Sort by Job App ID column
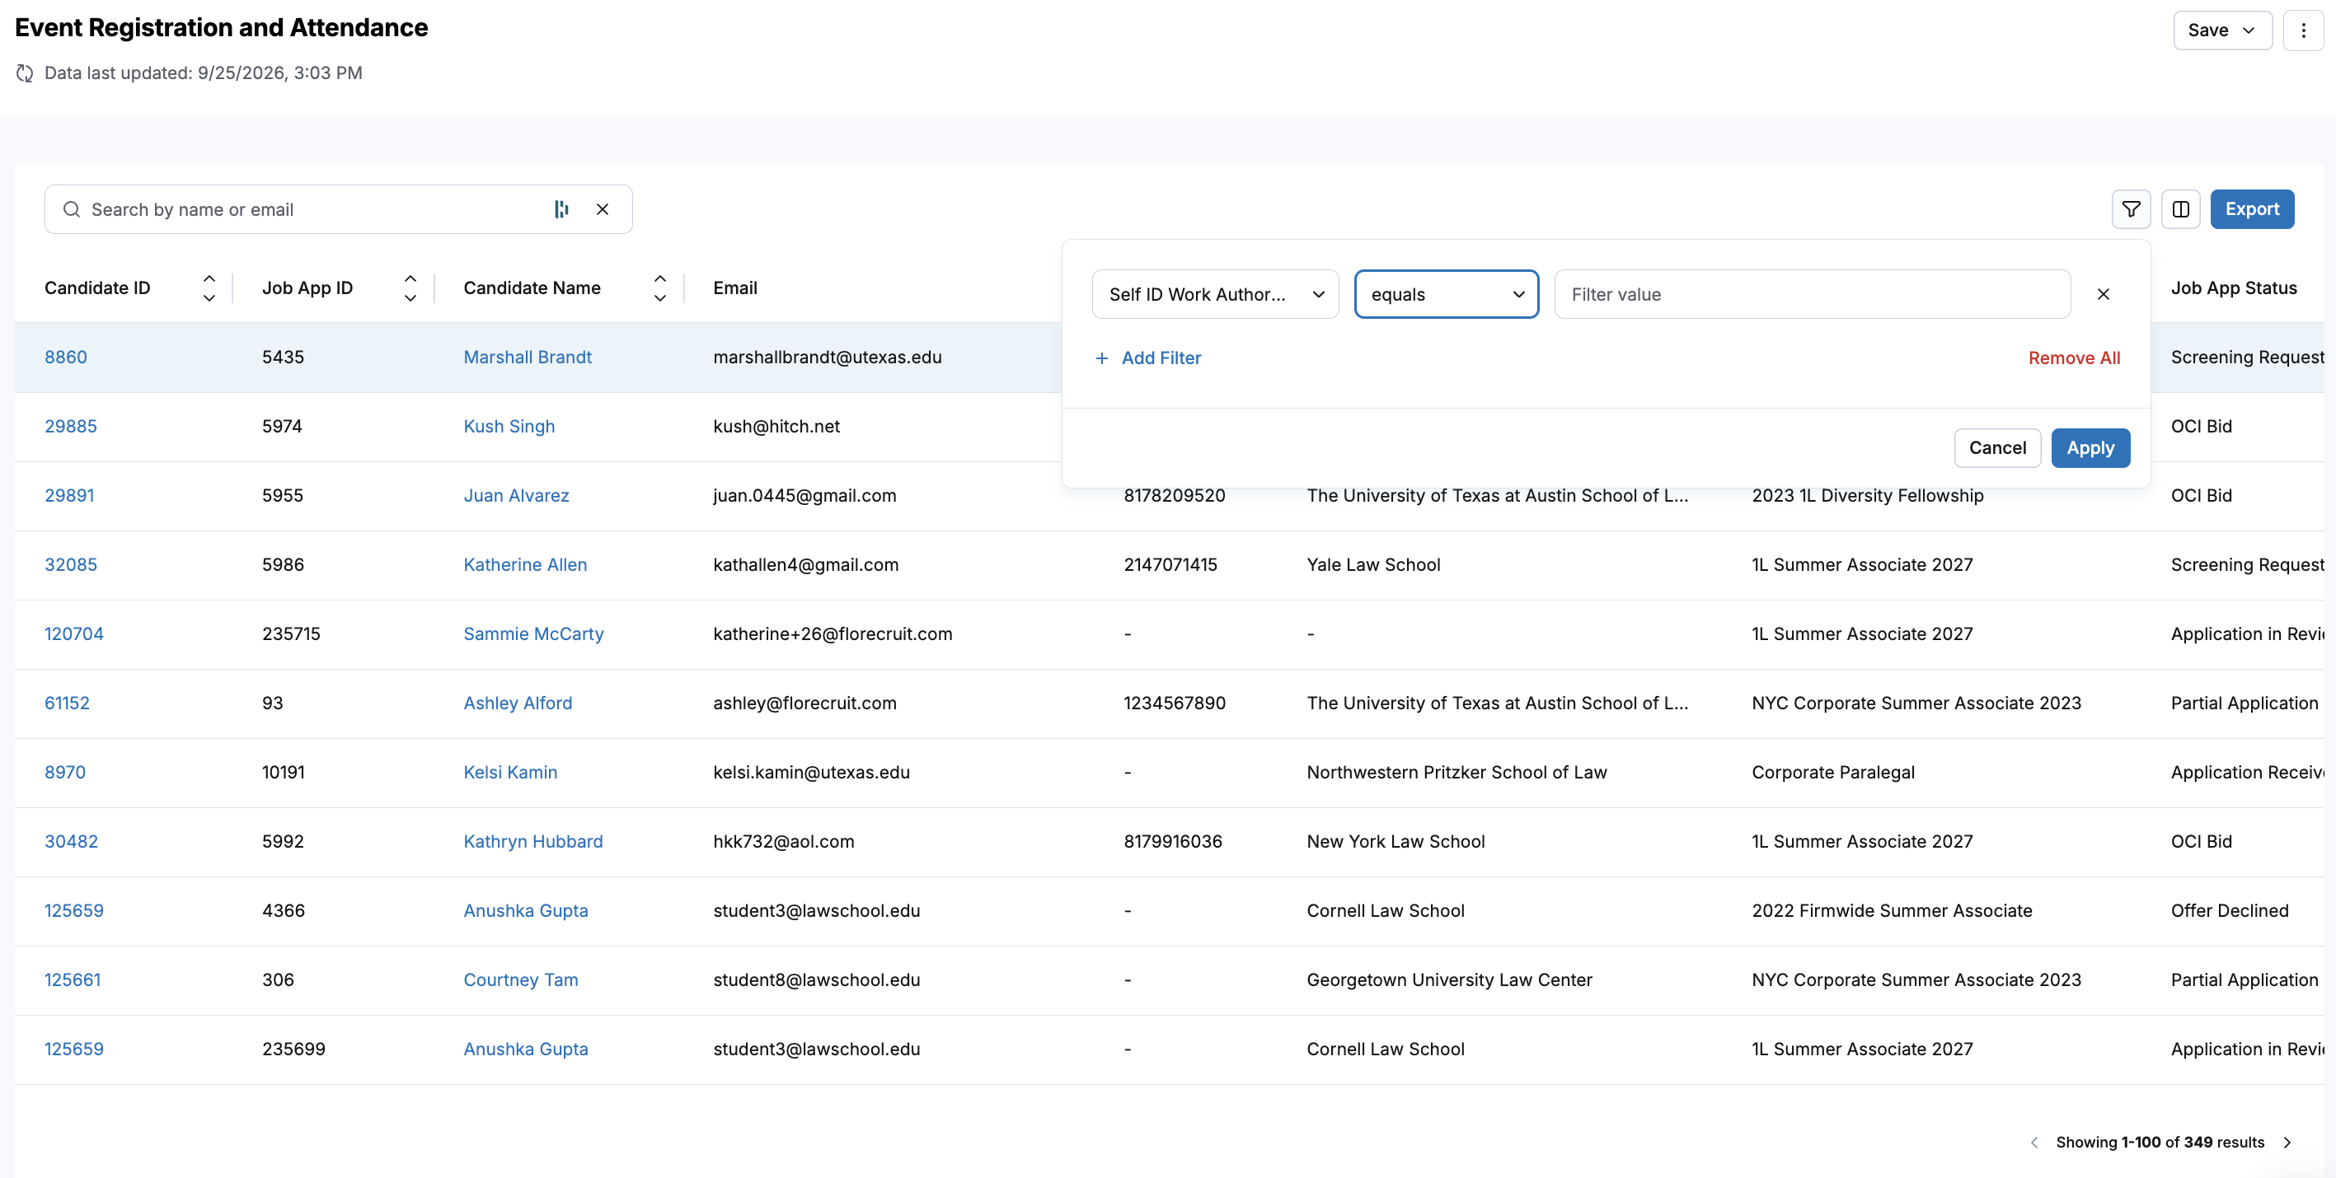 click(x=410, y=288)
